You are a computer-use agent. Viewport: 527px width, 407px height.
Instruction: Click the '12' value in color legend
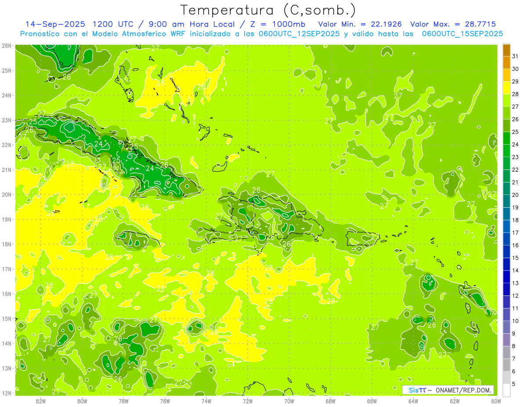pos(516,295)
